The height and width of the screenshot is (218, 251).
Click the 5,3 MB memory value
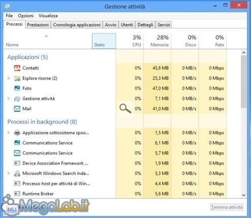162,173
